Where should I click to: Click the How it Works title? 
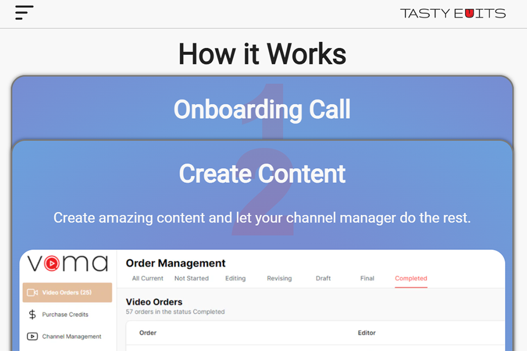coord(262,54)
